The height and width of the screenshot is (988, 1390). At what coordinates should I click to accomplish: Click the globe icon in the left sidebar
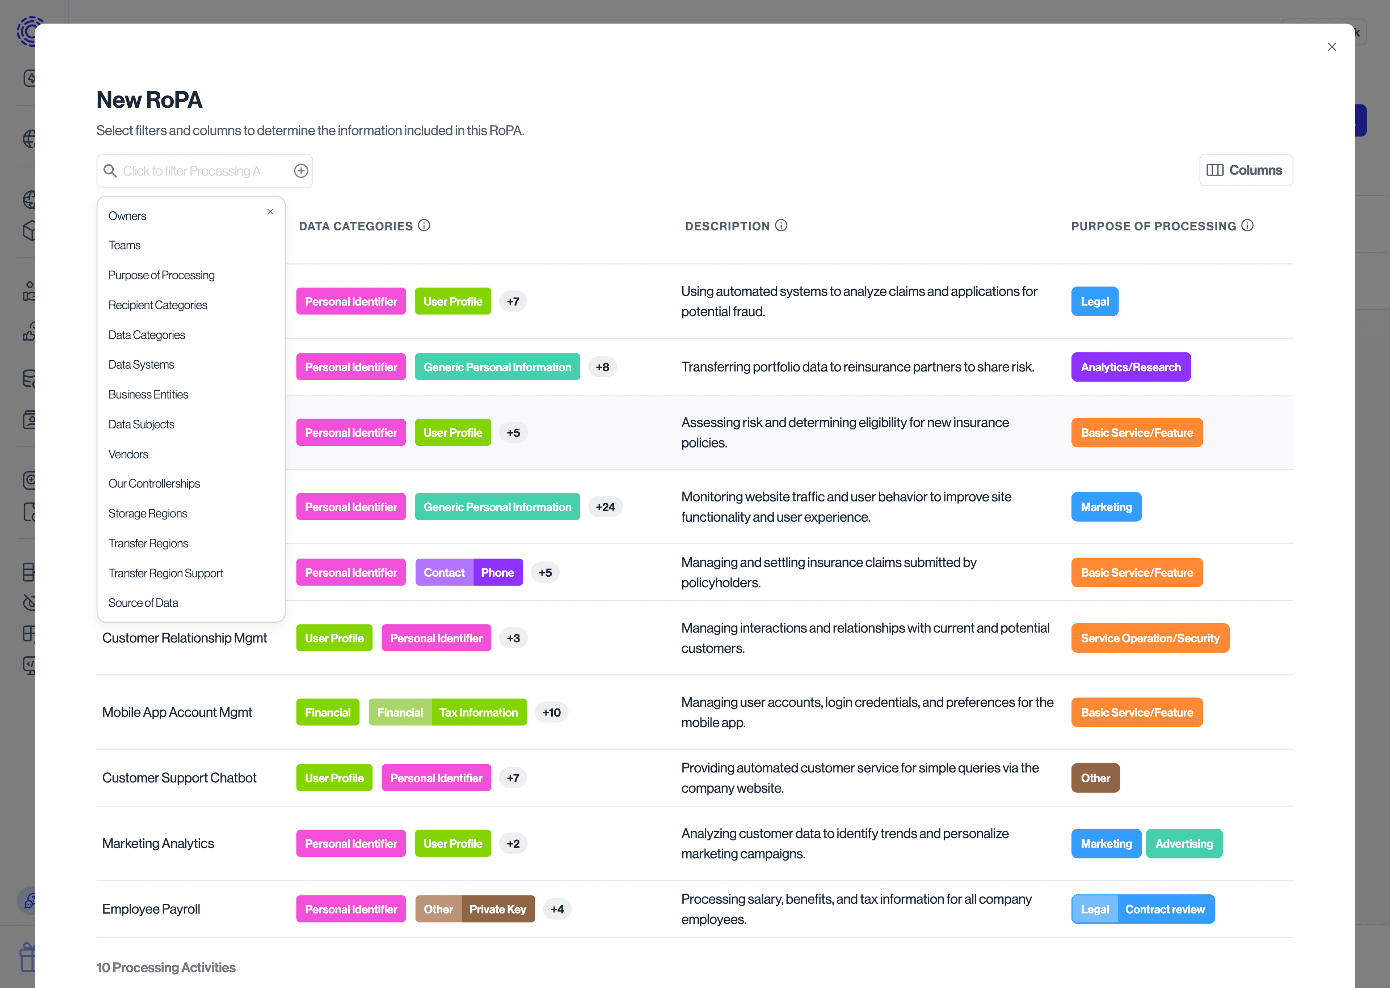[30, 139]
